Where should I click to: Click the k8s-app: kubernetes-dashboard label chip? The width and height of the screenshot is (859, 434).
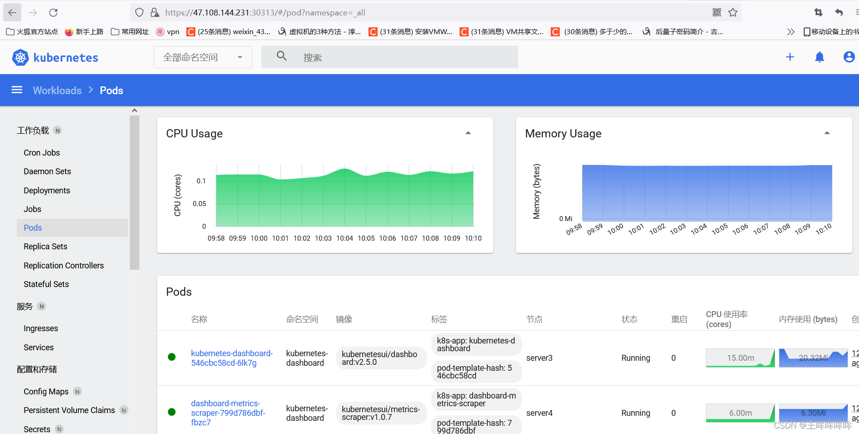(x=476, y=344)
